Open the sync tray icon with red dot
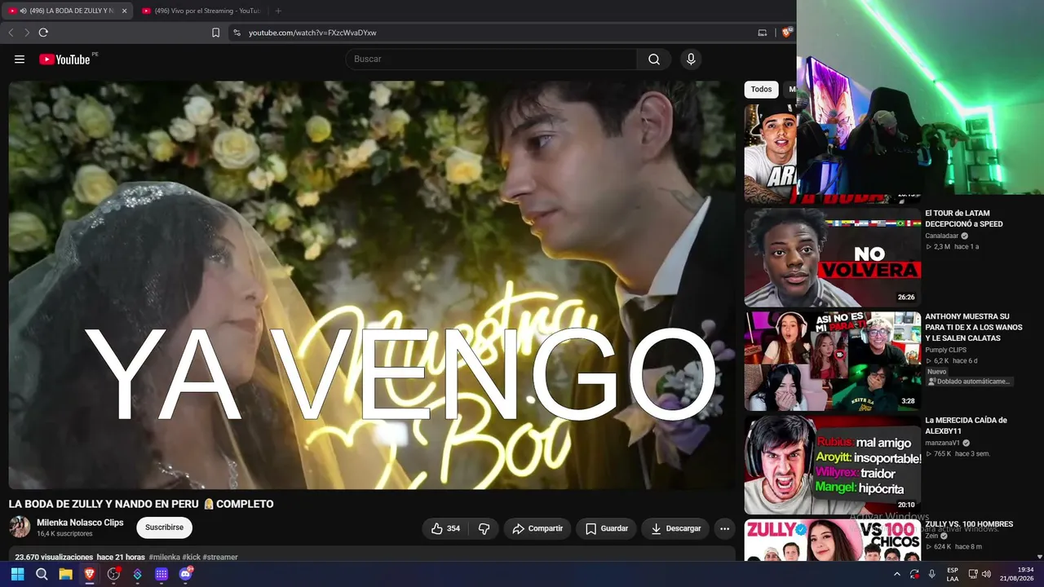1044x587 pixels. point(914,574)
